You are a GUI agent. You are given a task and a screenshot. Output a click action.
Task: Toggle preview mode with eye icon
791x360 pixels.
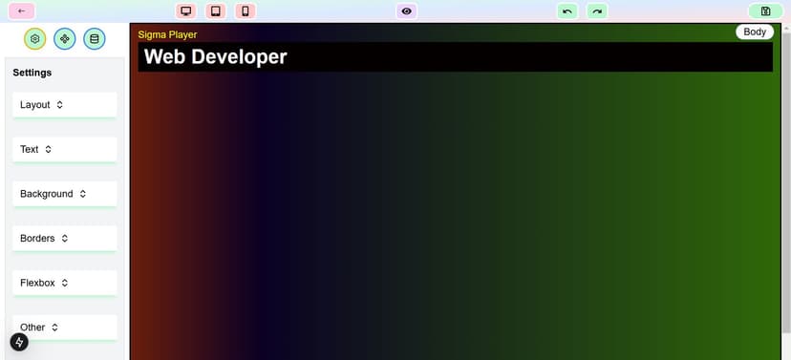(x=407, y=11)
